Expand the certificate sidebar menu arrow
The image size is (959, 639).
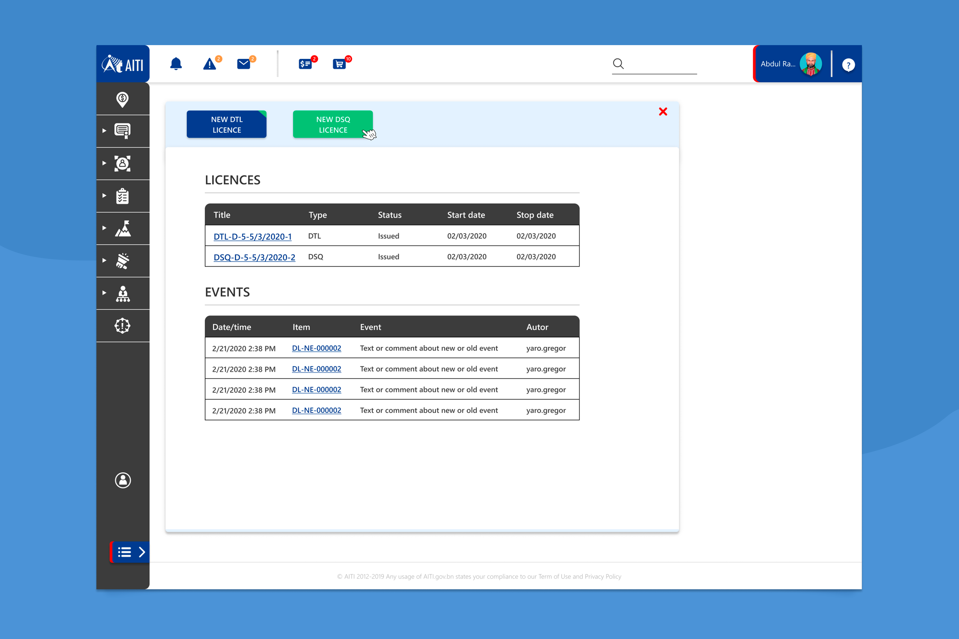click(x=104, y=130)
